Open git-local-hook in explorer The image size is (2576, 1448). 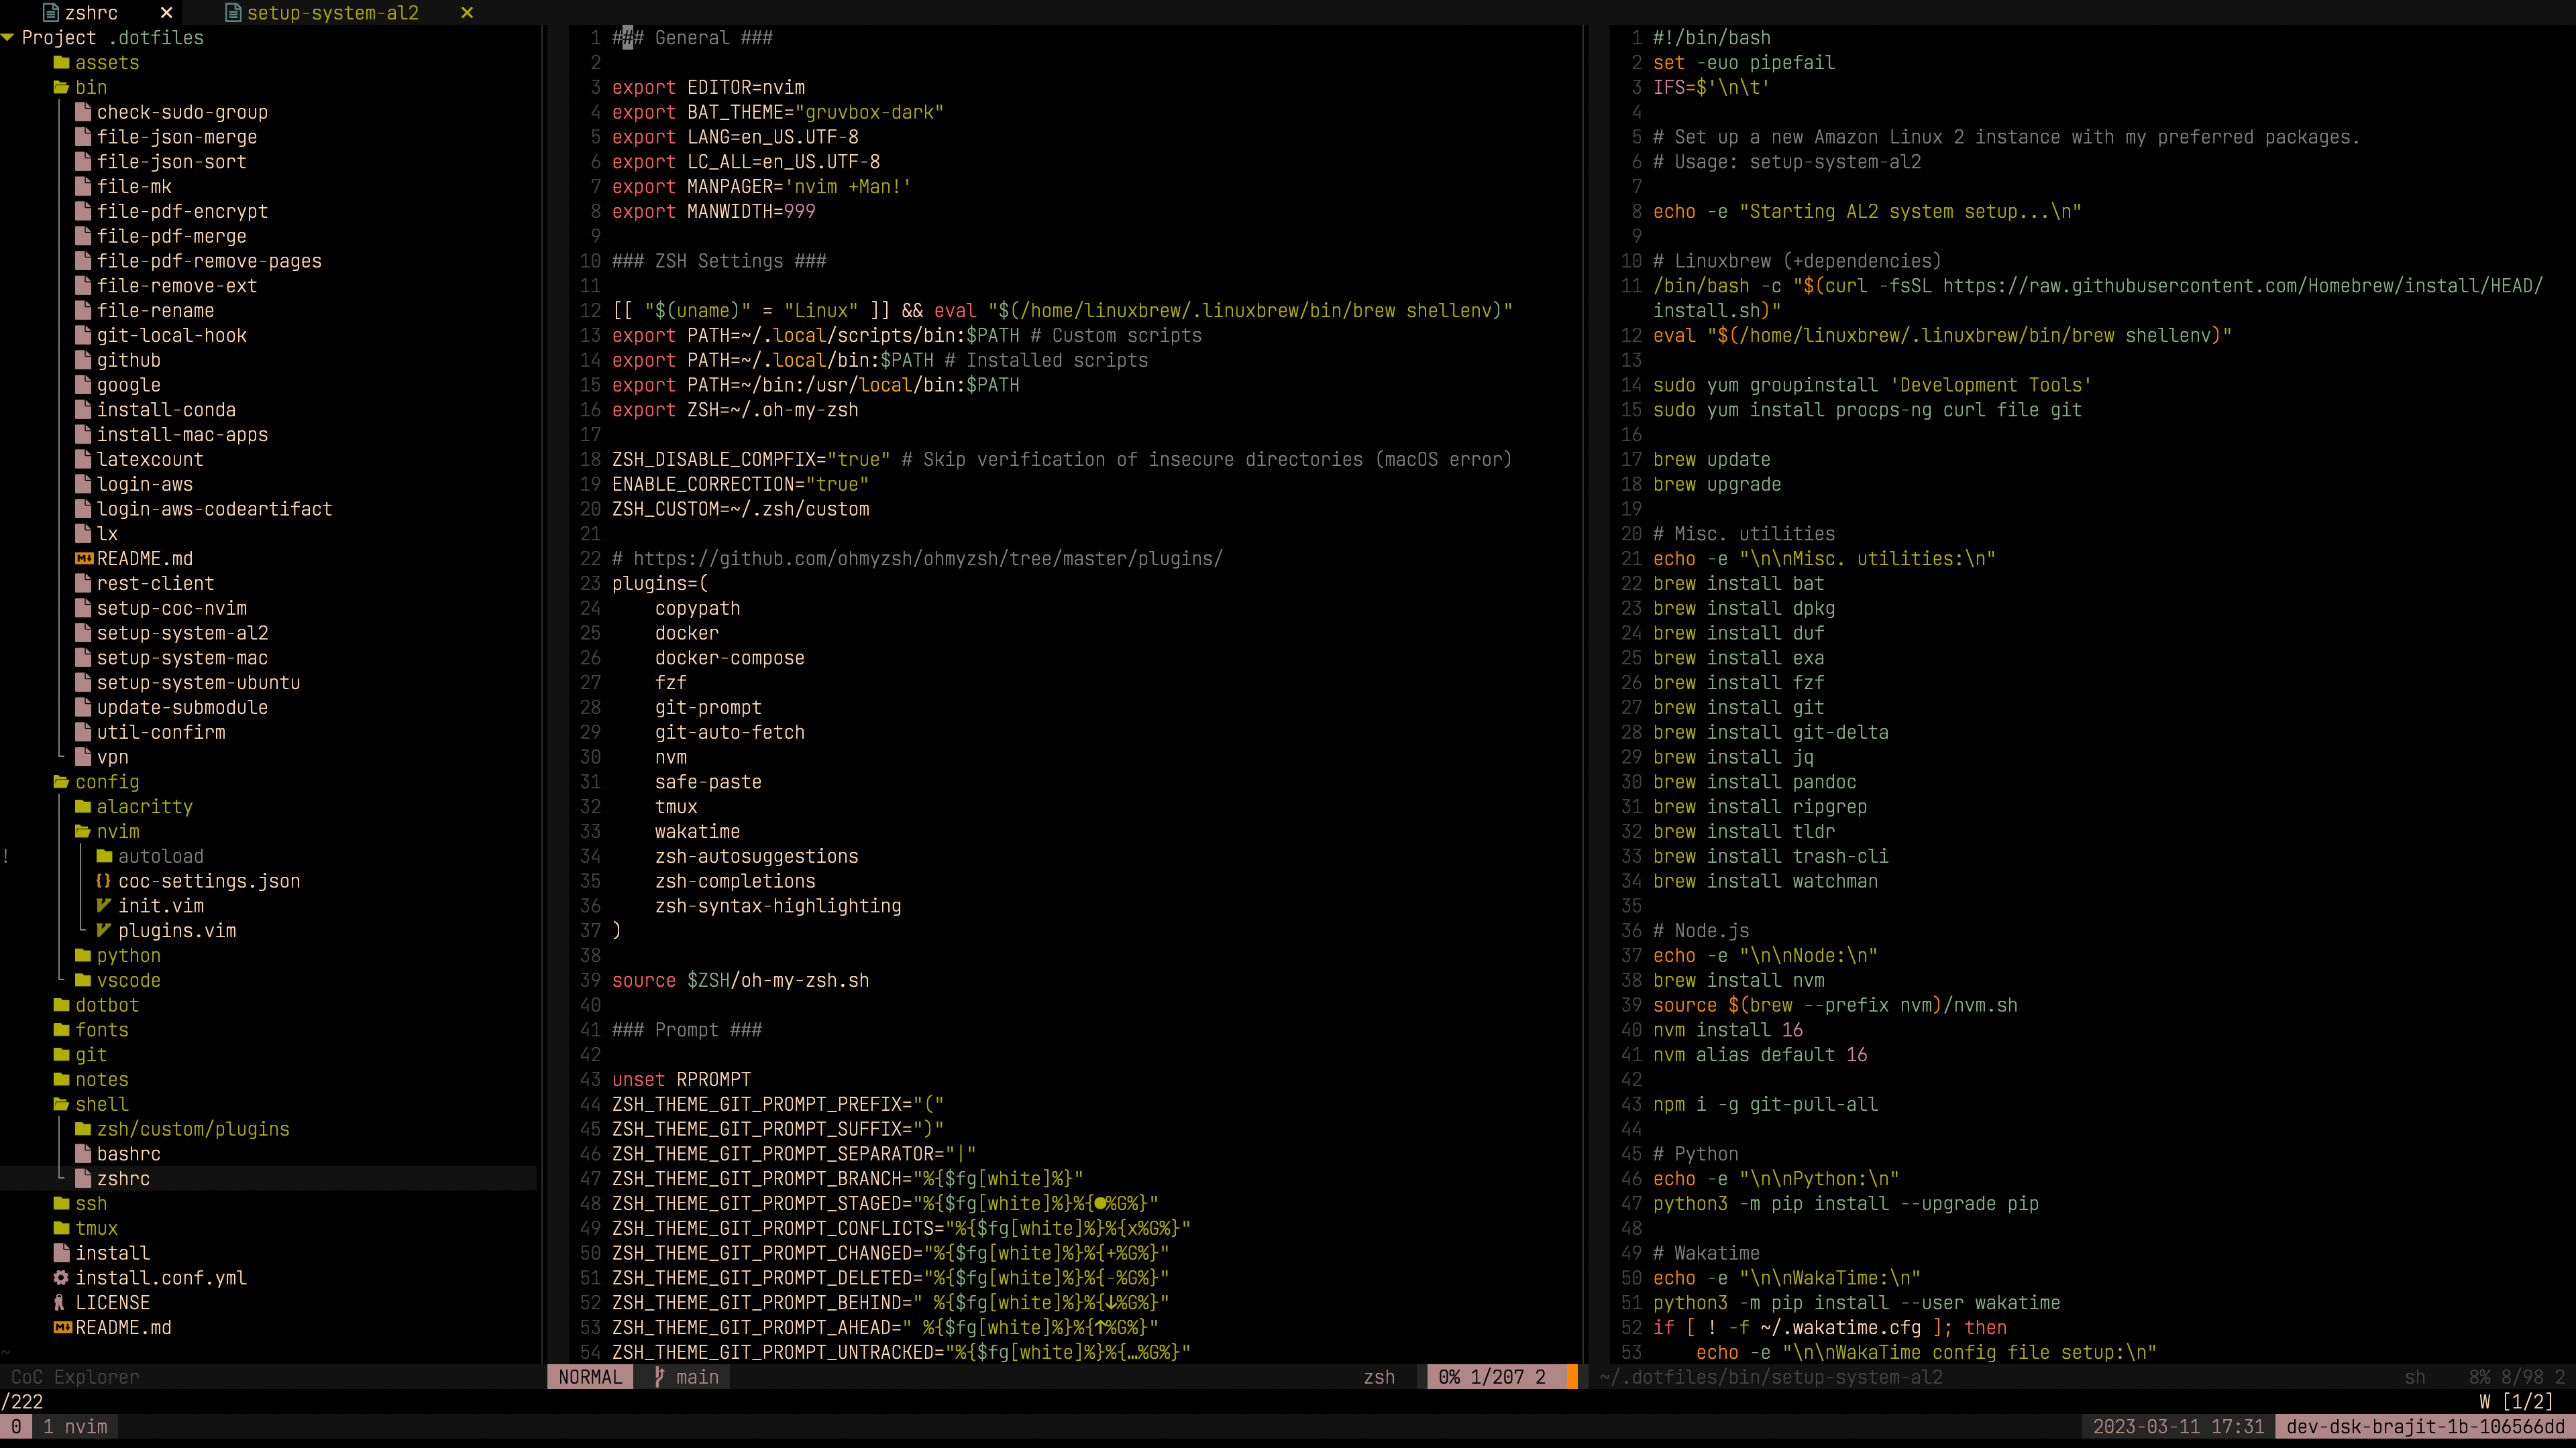click(x=172, y=336)
